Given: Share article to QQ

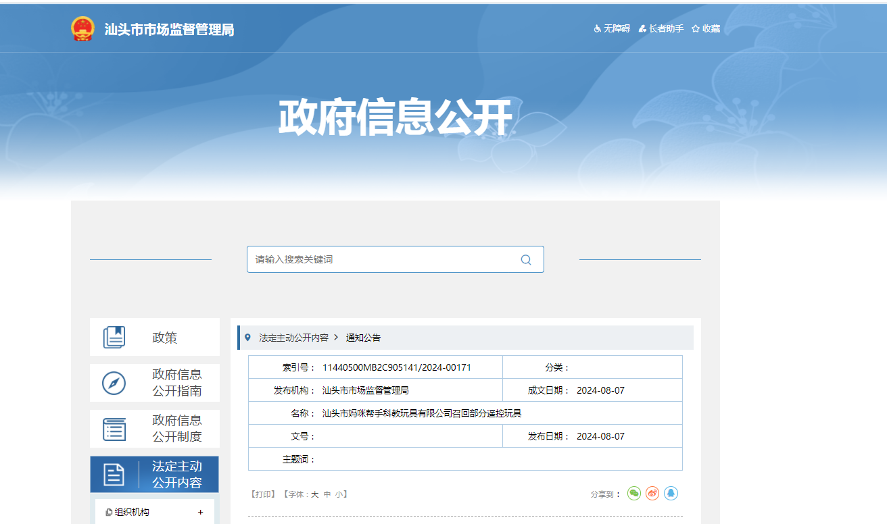Looking at the screenshot, I should pos(670,494).
